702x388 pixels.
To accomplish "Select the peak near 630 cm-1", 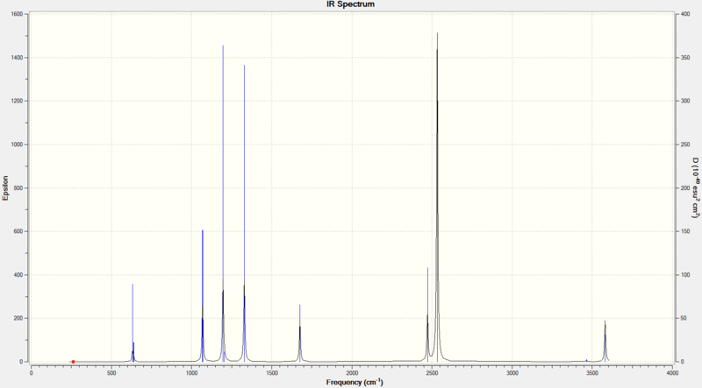I will click(x=133, y=322).
